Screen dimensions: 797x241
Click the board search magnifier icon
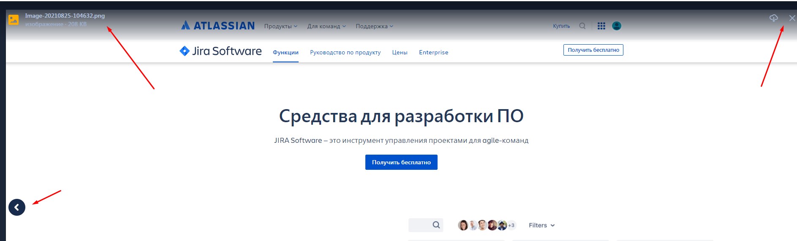(436, 225)
